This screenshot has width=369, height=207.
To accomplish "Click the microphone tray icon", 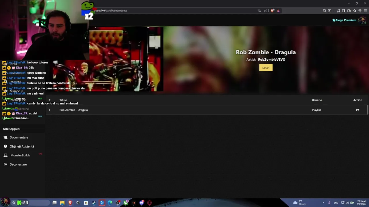I will click(x=329, y=203).
